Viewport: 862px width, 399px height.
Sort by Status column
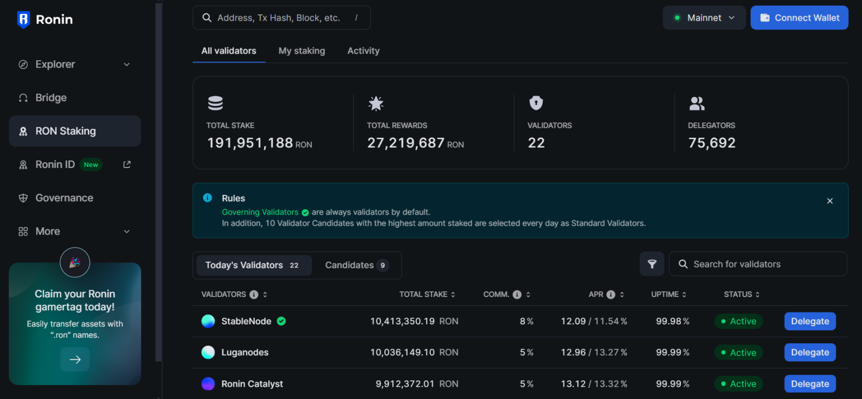[x=742, y=294]
